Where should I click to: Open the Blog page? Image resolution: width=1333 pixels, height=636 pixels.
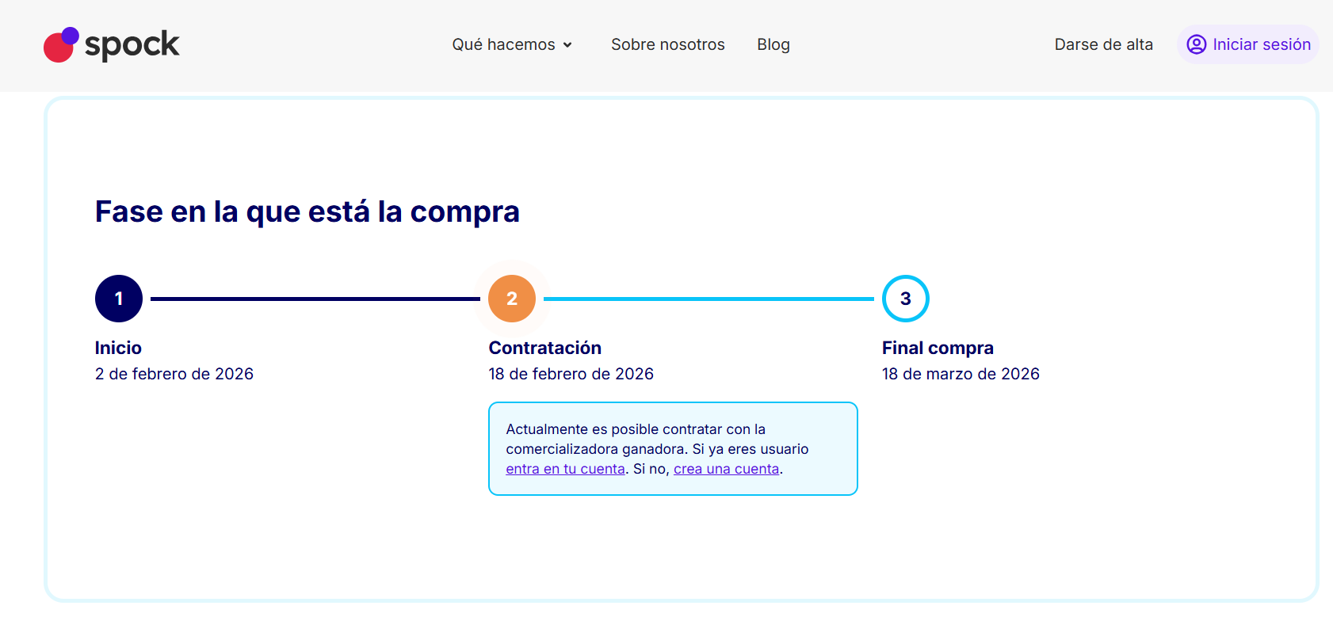(x=773, y=44)
